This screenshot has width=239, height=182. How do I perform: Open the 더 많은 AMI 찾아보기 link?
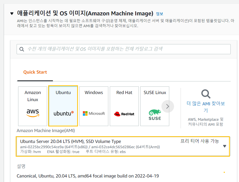(x=206, y=107)
